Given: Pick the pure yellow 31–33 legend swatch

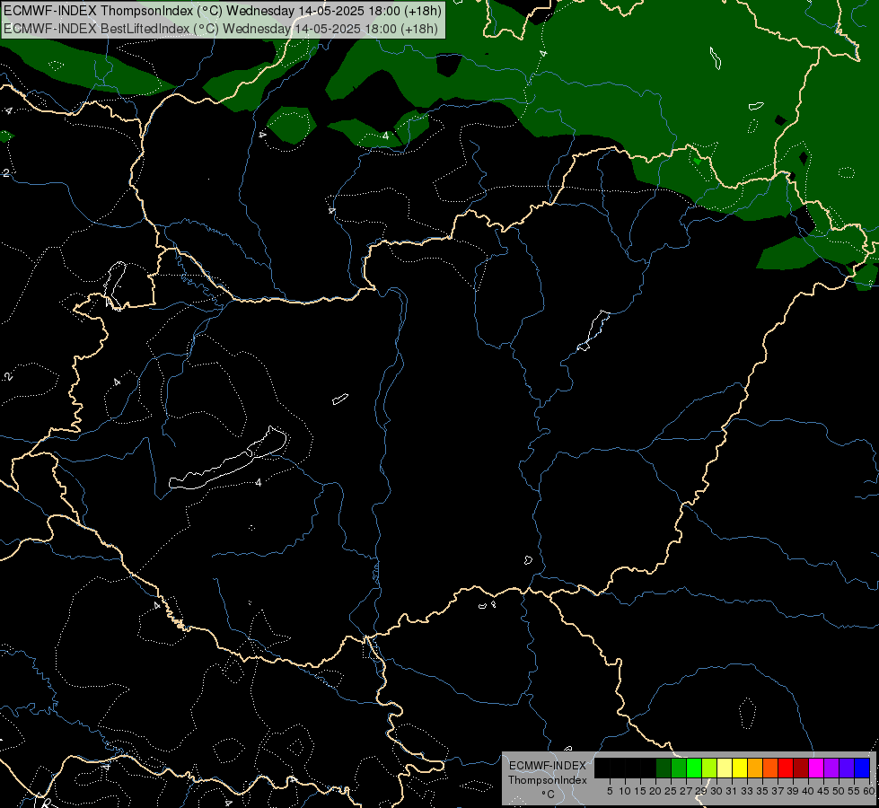Looking at the screenshot, I should [740, 768].
